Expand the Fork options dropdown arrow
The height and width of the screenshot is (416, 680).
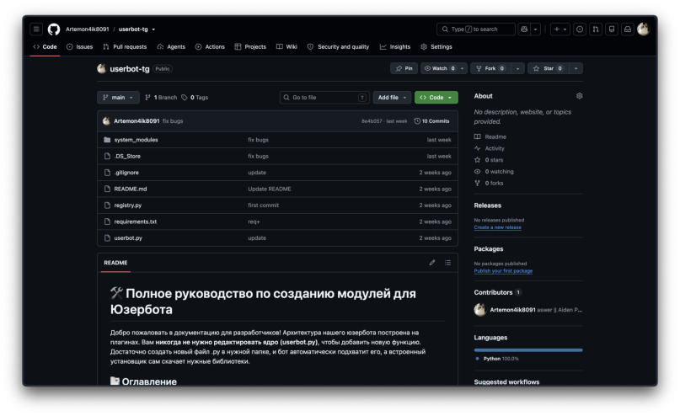tap(517, 68)
